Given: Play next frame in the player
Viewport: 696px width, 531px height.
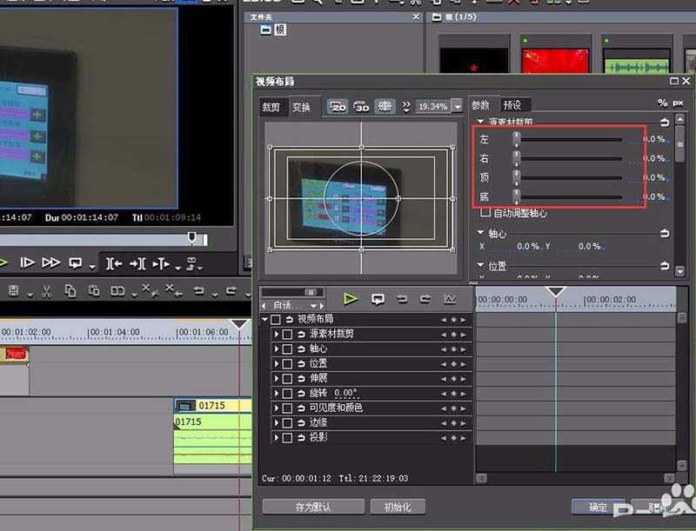Looking at the screenshot, I should (27, 262).
